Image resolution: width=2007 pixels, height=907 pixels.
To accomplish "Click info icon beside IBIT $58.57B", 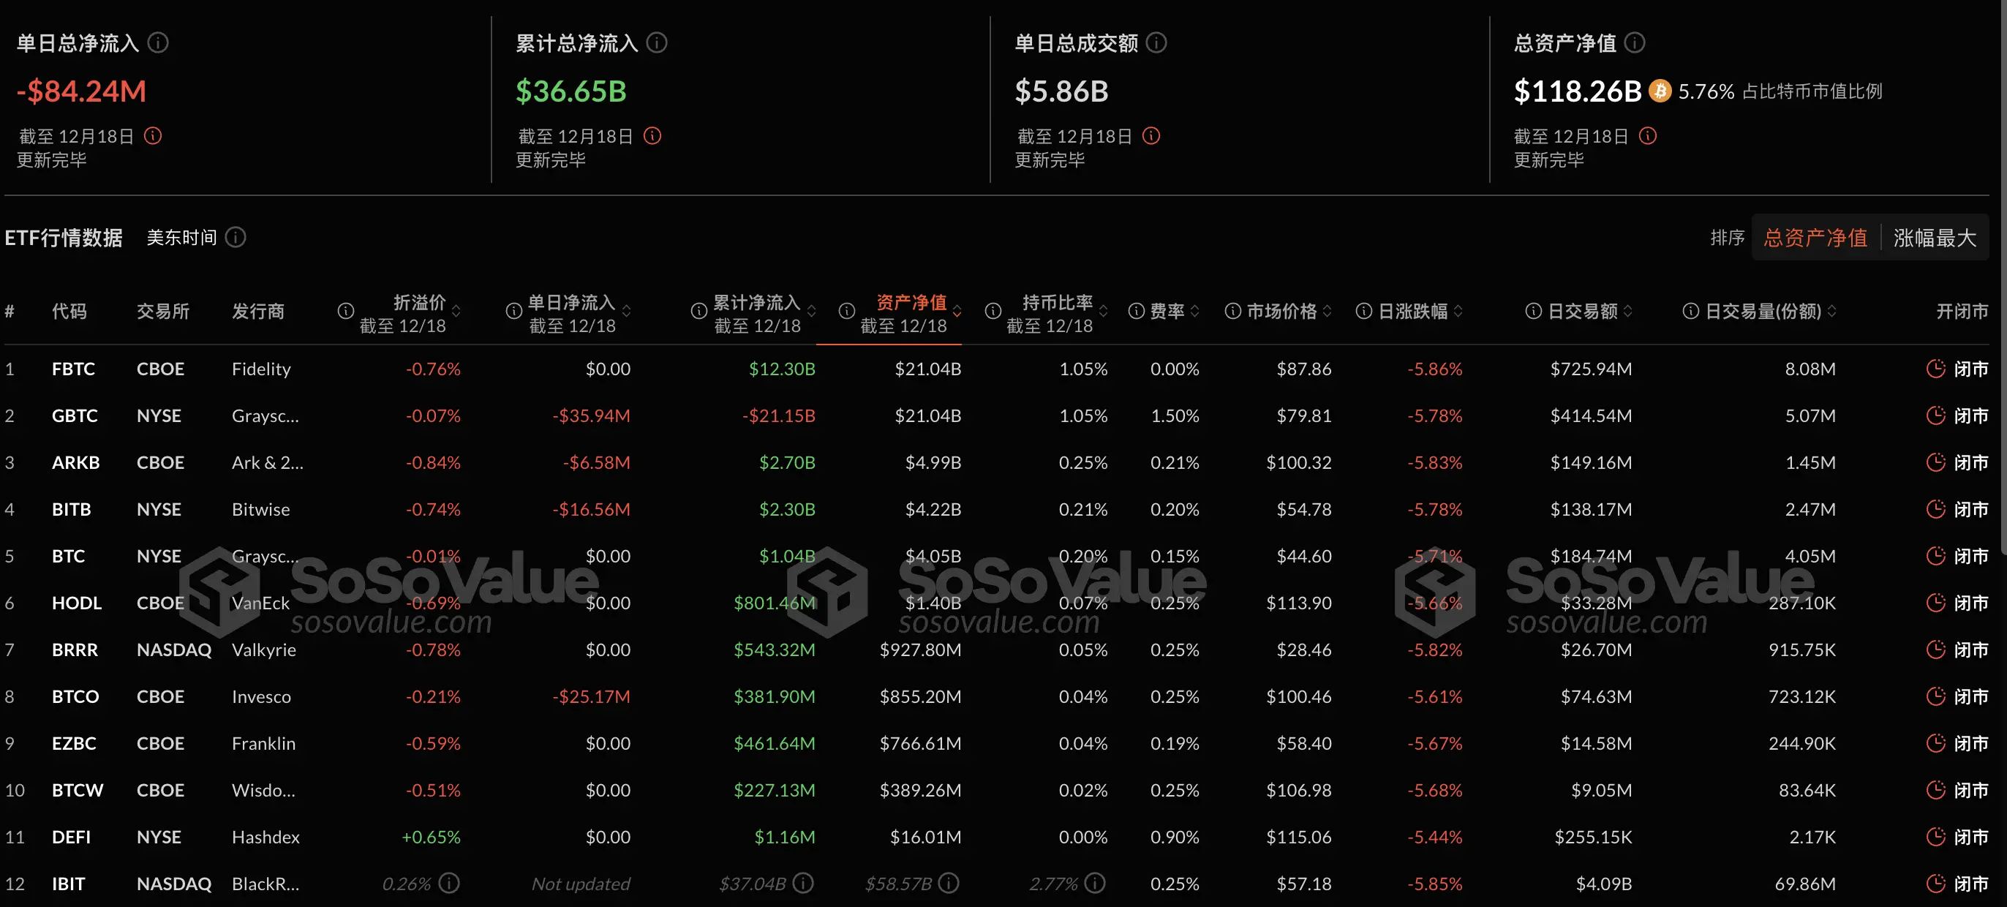I will [948, 883].
